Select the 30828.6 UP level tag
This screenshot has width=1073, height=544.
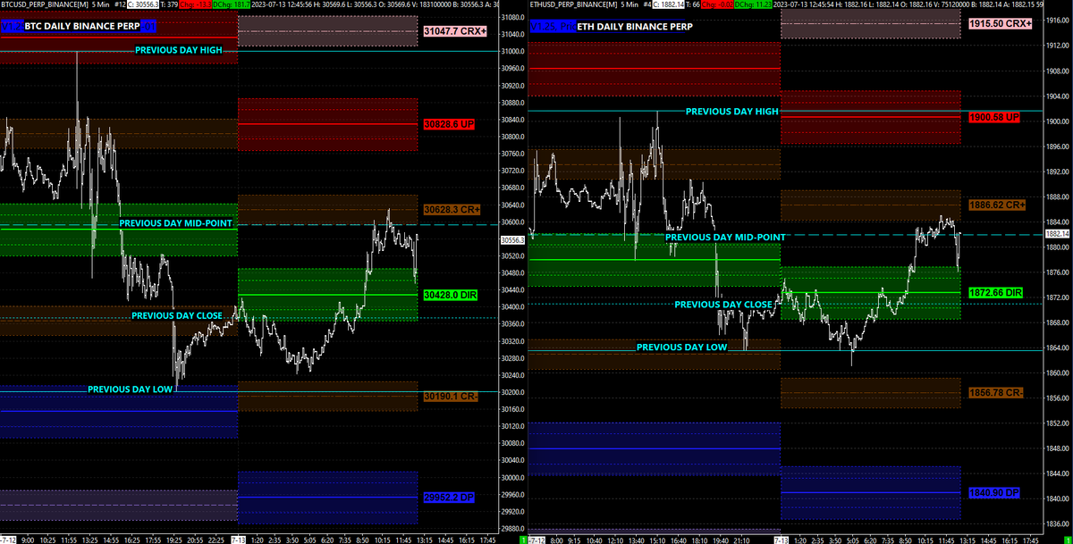[x=449, y=124]
